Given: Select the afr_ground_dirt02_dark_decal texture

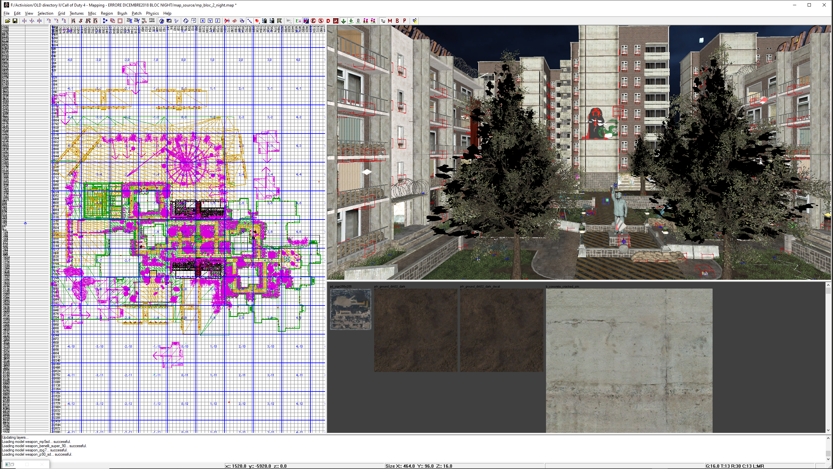Looking at the screenshot, I should pyautogui.click(x=501, y=330).
